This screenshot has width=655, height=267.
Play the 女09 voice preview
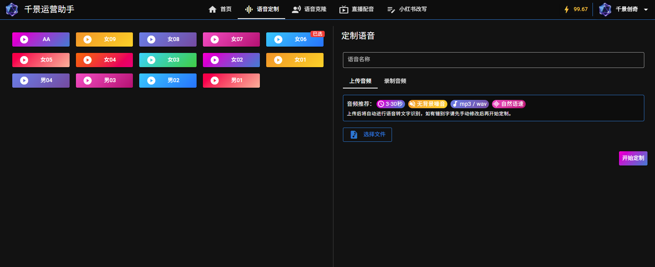click(x=88, y=39)
